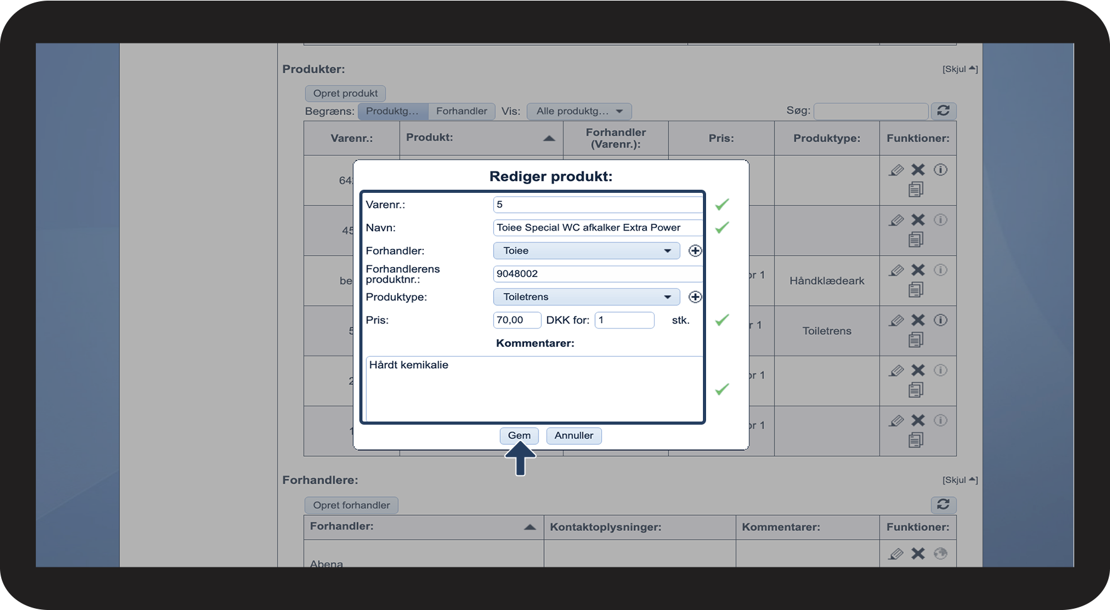The width and height of the screenshot is (1110, 610).
Task: Edit the second product row with pencil
Action: 896,220
